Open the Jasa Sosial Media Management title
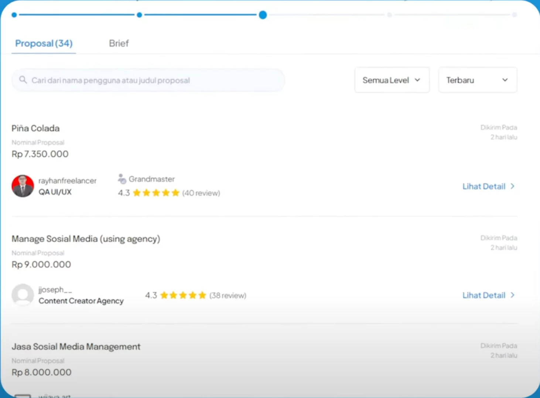 pos(76,347)
